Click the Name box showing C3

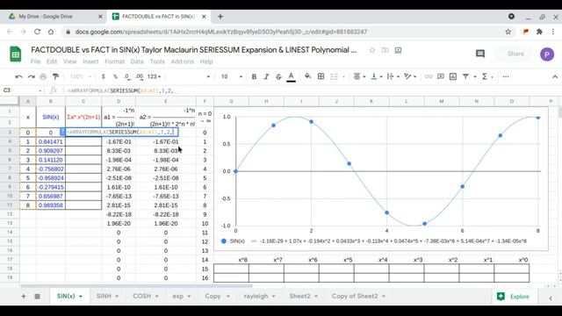[21, 90]
